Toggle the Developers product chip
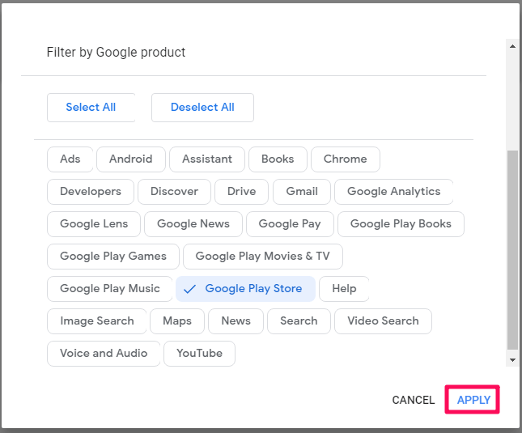Image resolution: width=522 pixels, height=433 pixels. (x=90, y=191)
